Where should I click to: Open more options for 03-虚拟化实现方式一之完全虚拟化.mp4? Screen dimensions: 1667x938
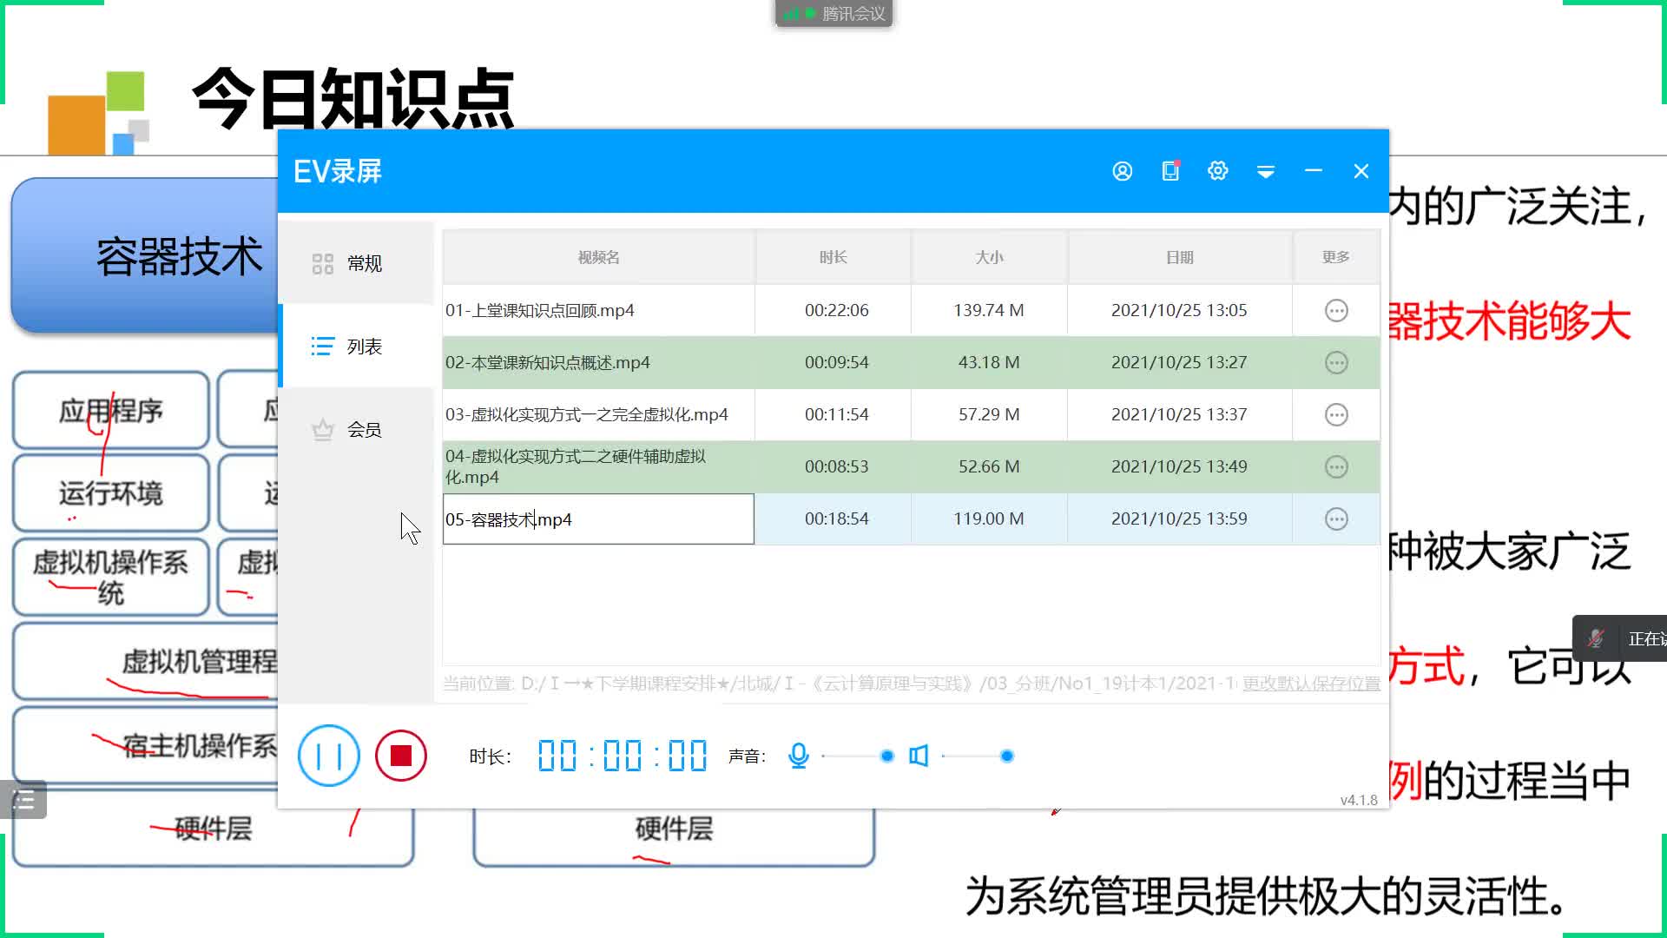[x=1336, y=414]
